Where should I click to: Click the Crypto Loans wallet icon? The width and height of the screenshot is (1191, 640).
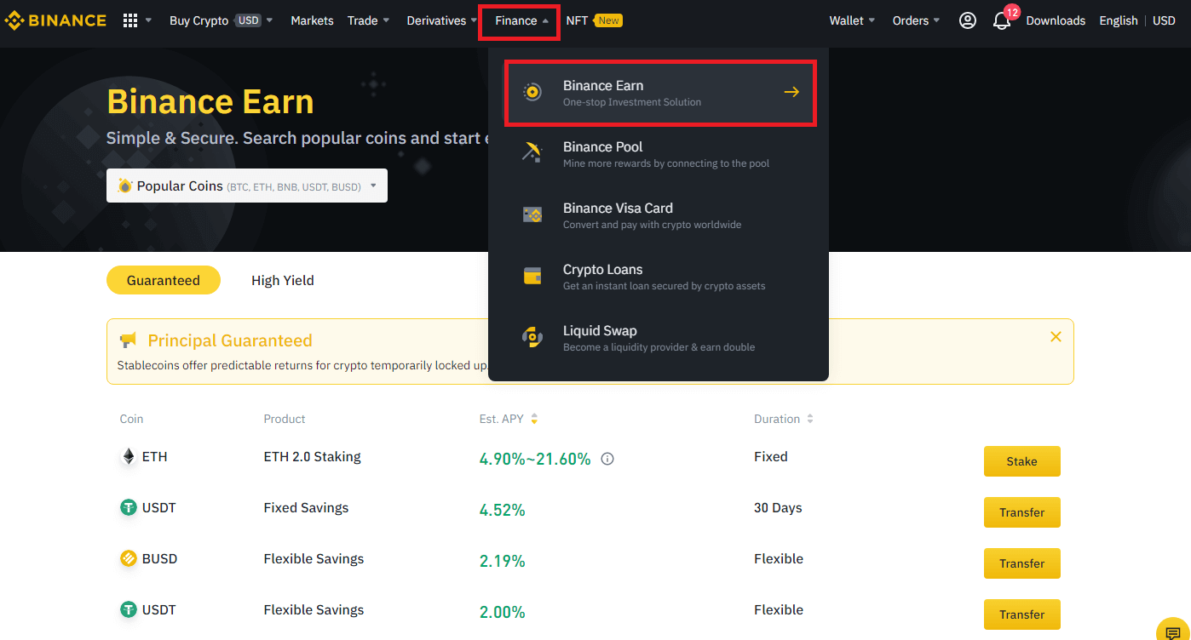532,276
